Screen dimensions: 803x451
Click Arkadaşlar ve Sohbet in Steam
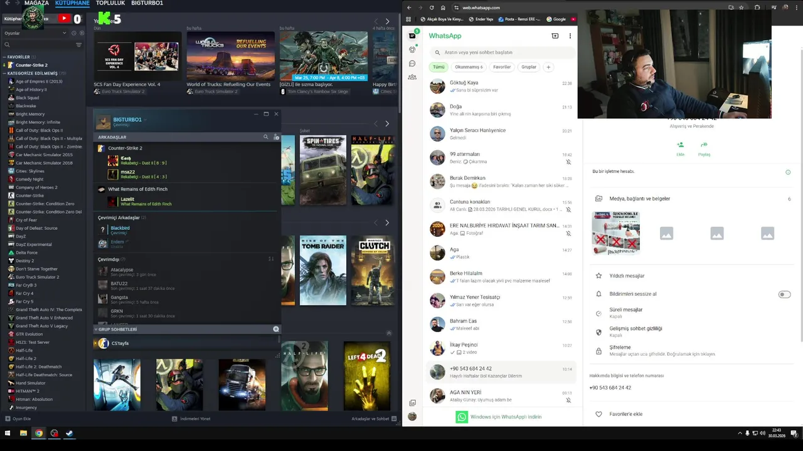(x=374, y=418)
